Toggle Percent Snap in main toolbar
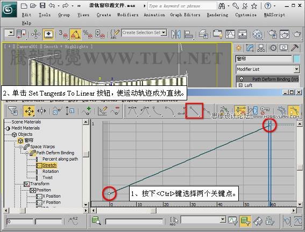 point(88,34)
